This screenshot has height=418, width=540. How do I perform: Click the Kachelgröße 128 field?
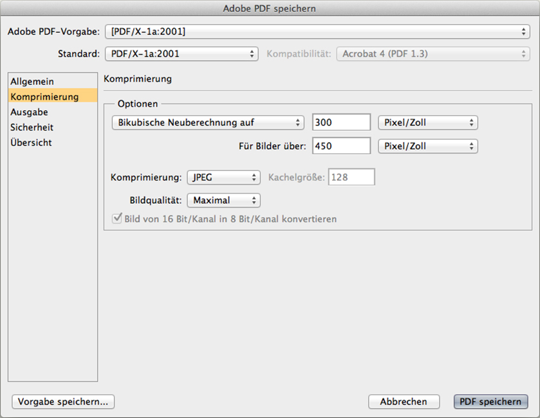(x=351, y=177)
